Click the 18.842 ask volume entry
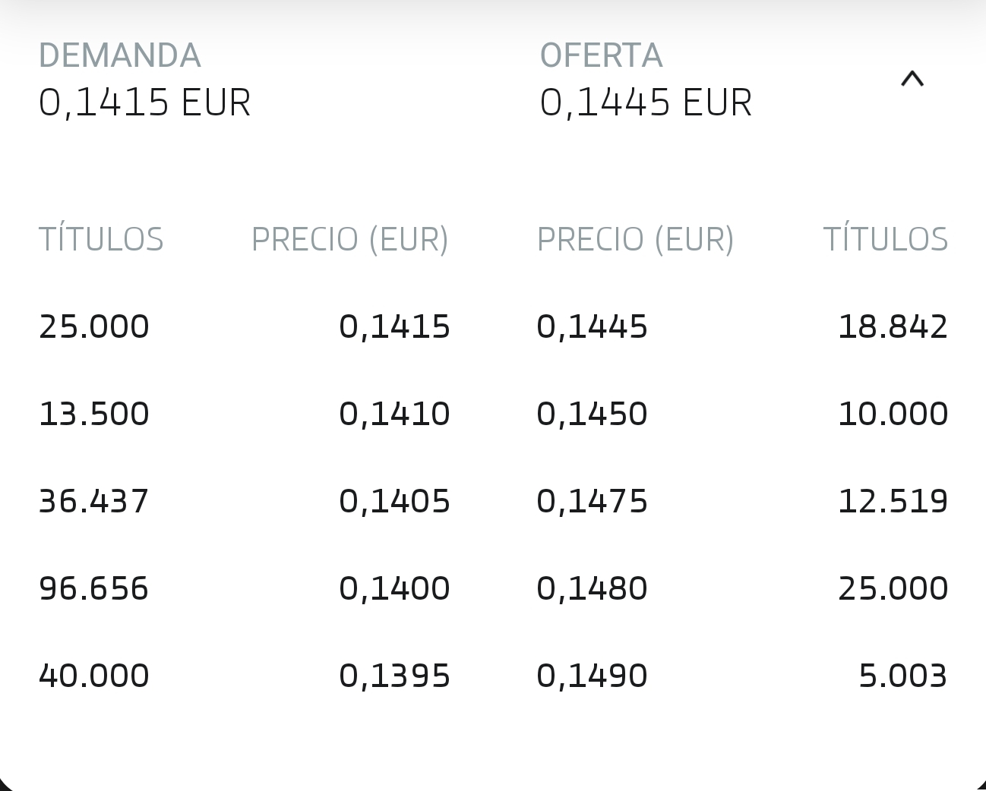986x791 pixels. coord(893,326)
